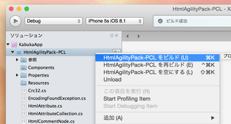The image size is (231, 124).
Task: Collapse the KabukaApp solution triangle
Action: [x=8, y=44]
